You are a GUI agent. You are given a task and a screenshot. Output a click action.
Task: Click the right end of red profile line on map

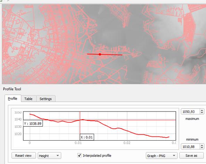(122, 55)
